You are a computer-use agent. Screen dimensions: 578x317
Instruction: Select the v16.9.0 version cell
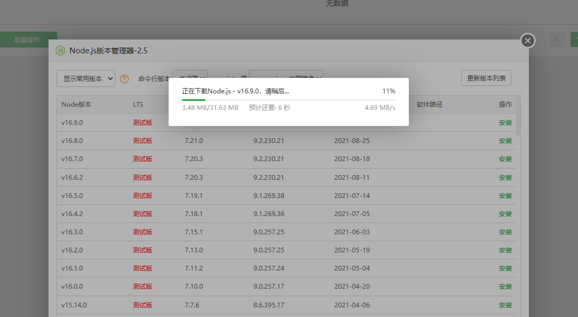72,123
